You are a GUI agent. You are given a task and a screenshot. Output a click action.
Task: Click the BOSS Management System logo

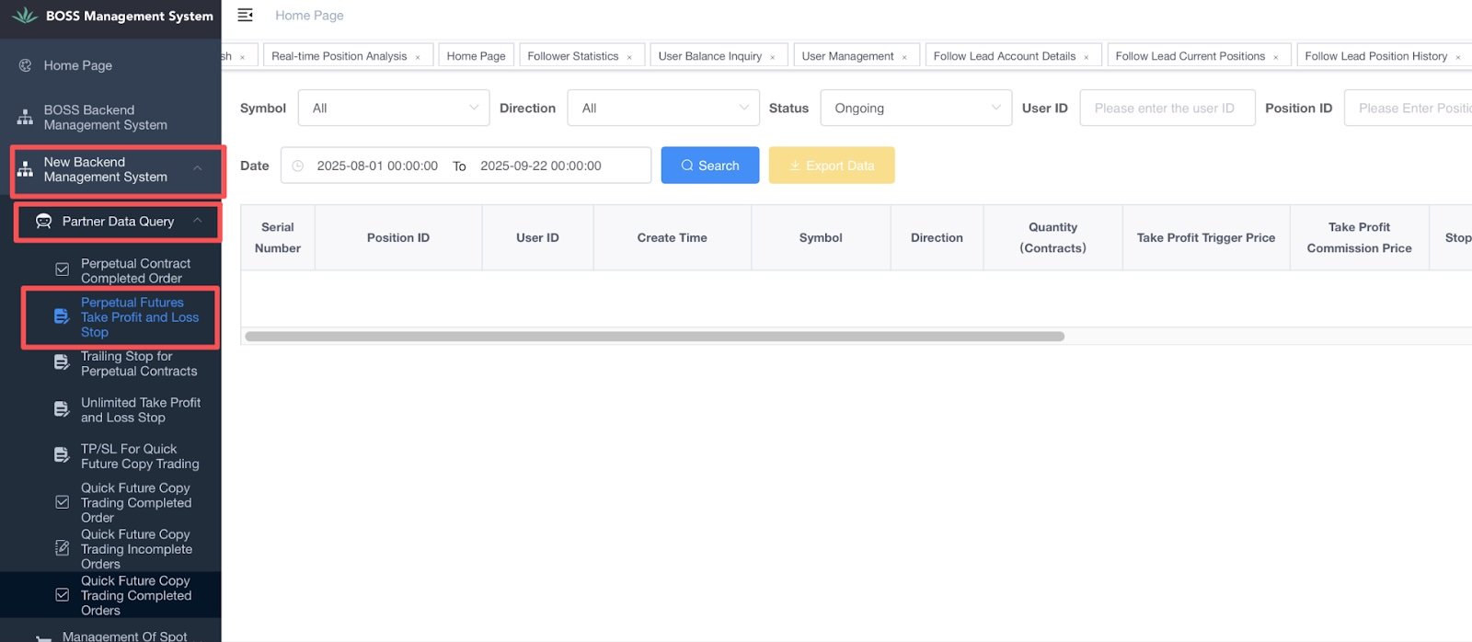25,16
